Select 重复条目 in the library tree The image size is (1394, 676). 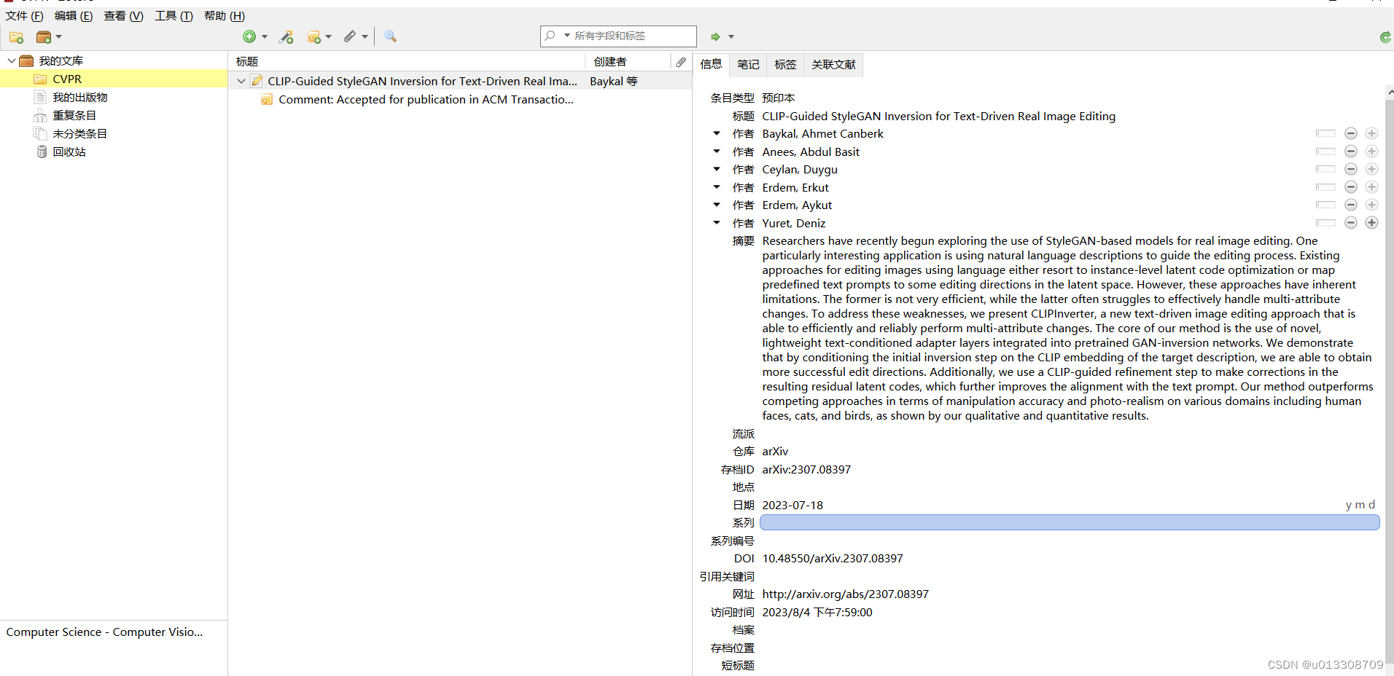pyautogui.click(x=74, y=115)
